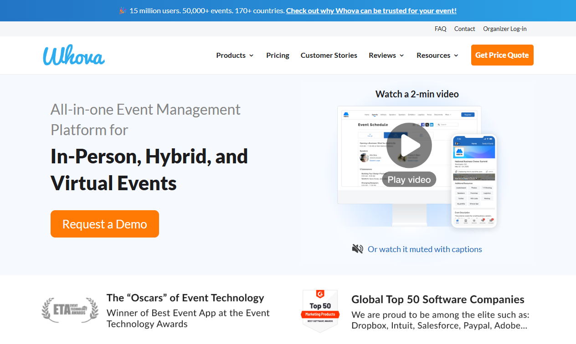Expand the Resources dropdown menu
This screenshot has width=576, height=344.
(x=437, y=55)
